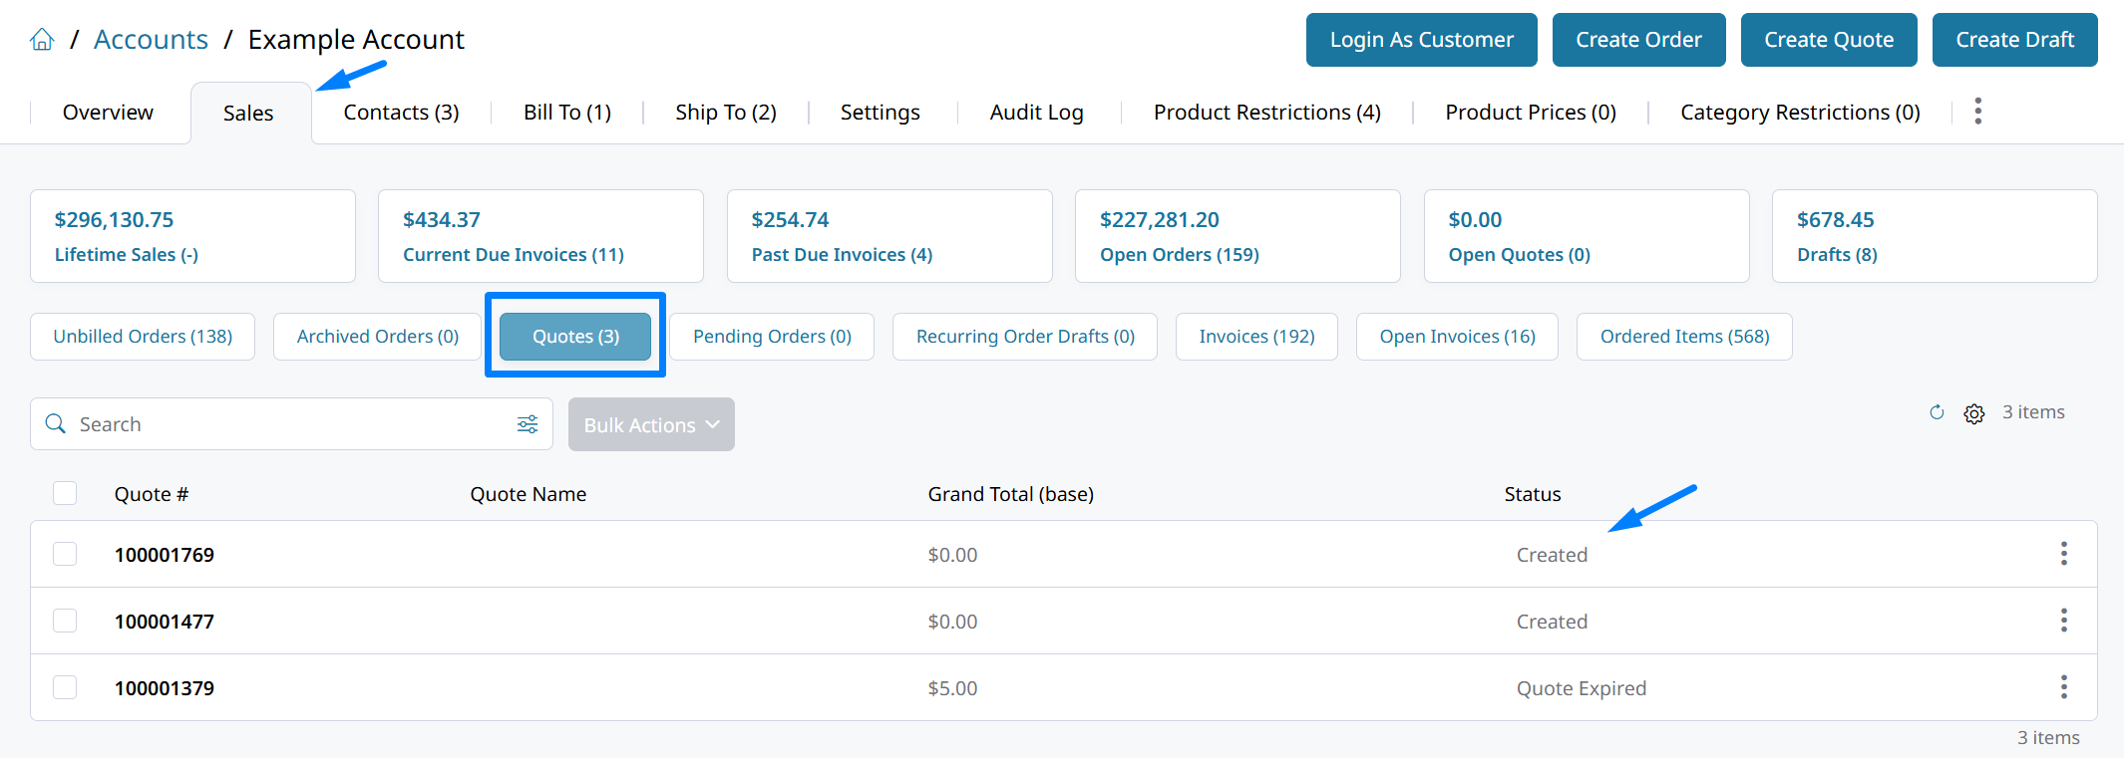The width and height of the screenshot is (2124, 758).
Task: Open the Bill To (1) tab
Action: [x=567, y=113]
